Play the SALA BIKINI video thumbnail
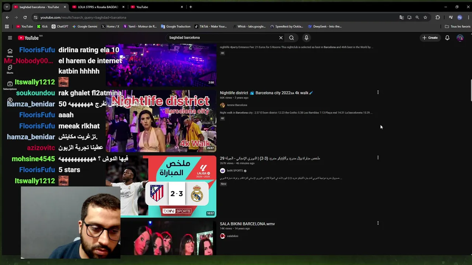This screenshot has width=472, height=265. [x=161, y=238]
